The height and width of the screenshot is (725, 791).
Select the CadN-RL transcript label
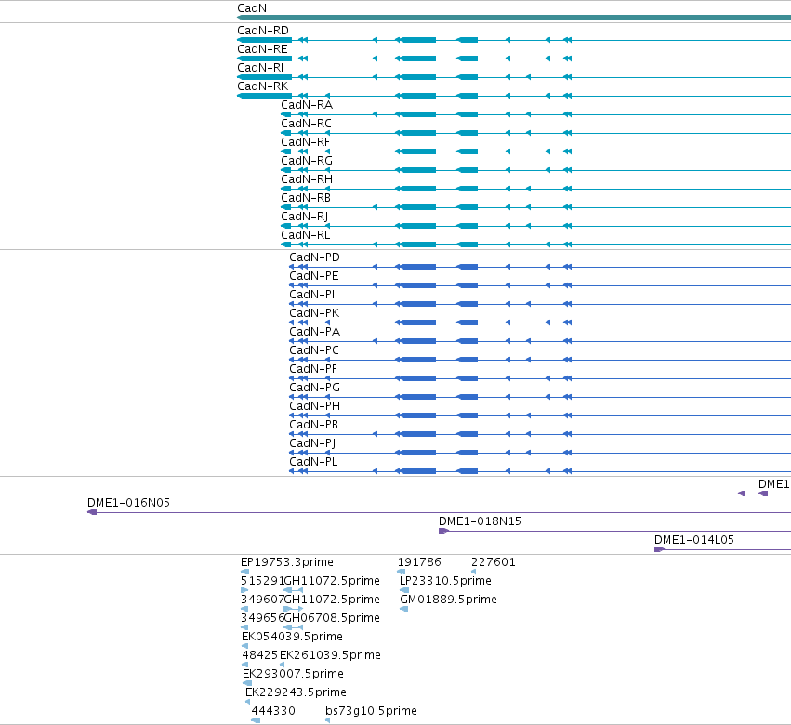[x=306, y=235]
